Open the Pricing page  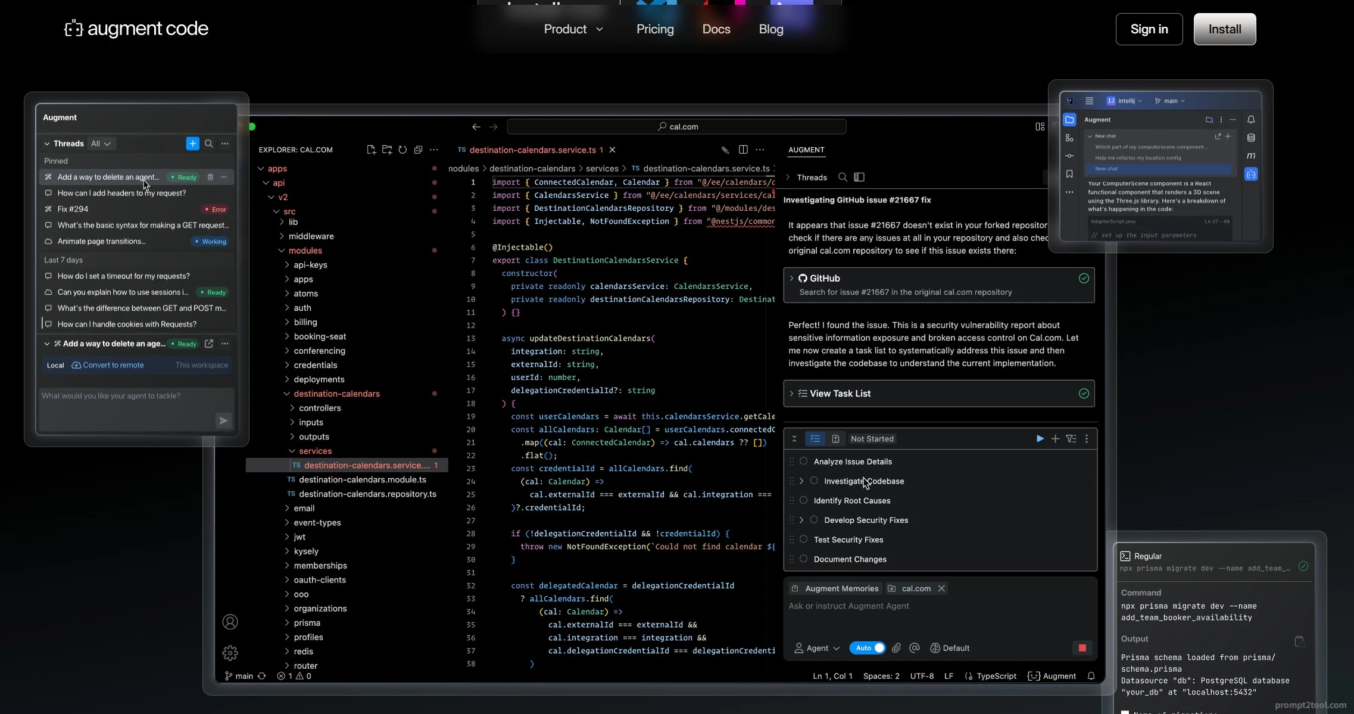point(655,29)
